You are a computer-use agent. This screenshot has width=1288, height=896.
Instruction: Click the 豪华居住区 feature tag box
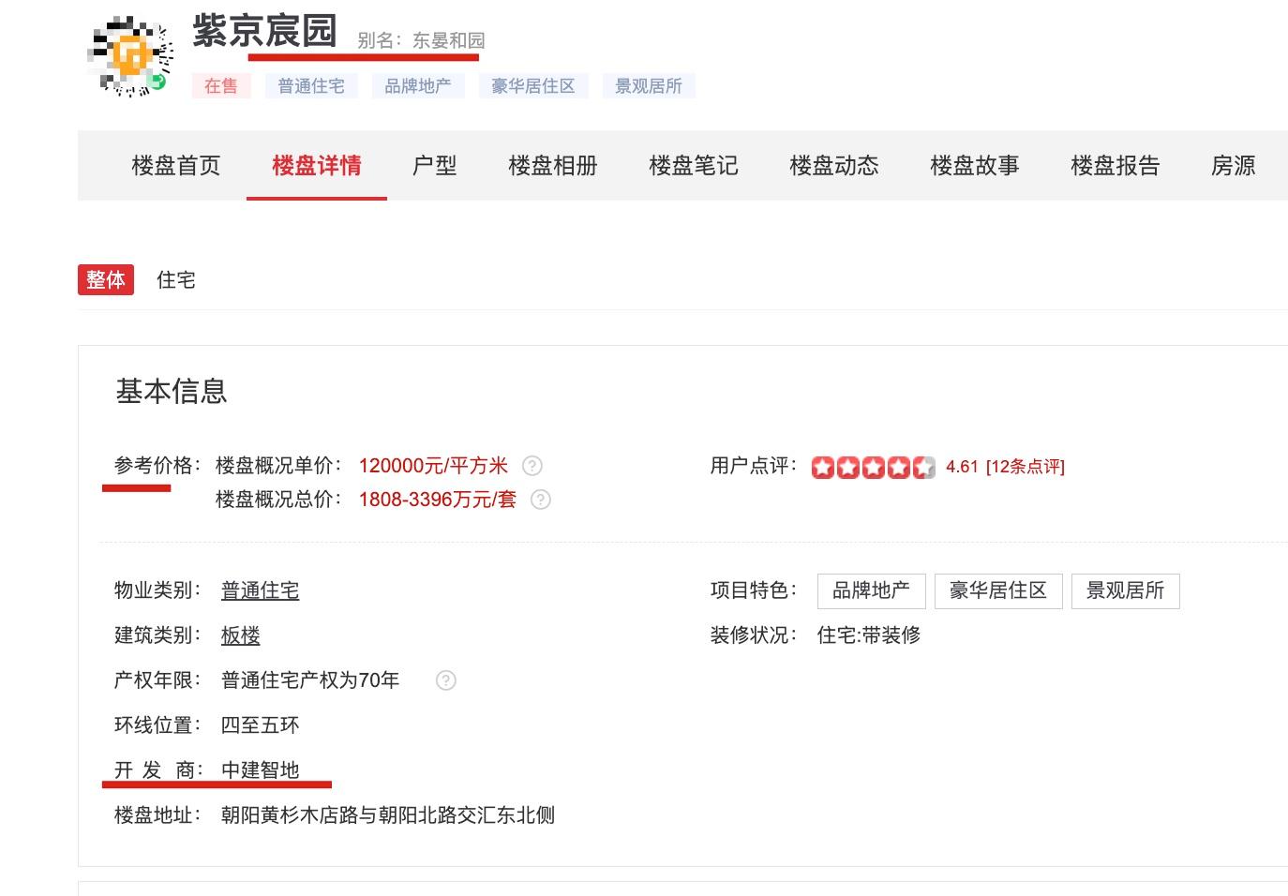997,590
